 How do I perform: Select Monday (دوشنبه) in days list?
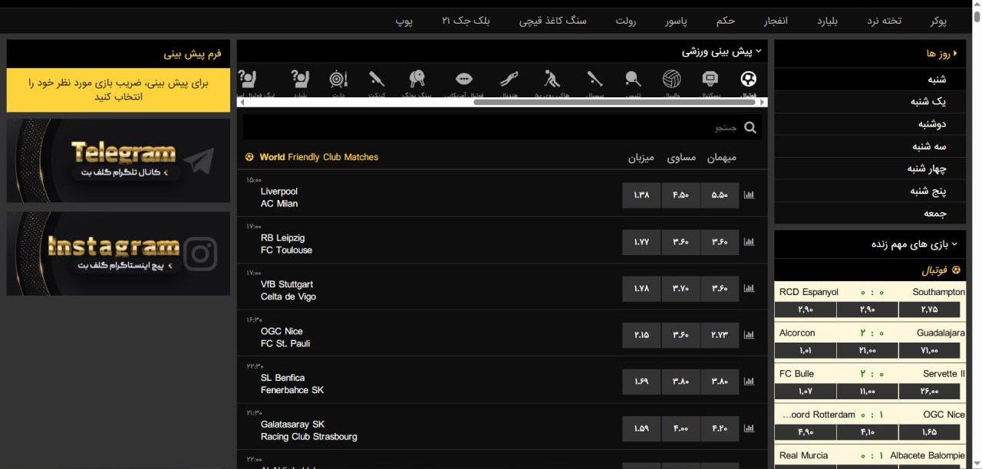click(870, 123)
